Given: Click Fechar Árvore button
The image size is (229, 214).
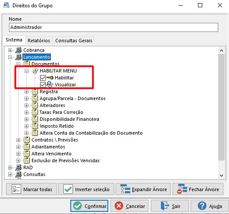Looking at the screenshot, I should [x=198, y=189].
